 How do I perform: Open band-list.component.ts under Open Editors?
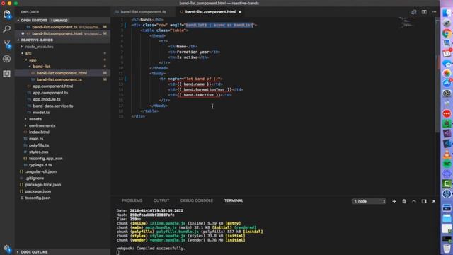63,27
